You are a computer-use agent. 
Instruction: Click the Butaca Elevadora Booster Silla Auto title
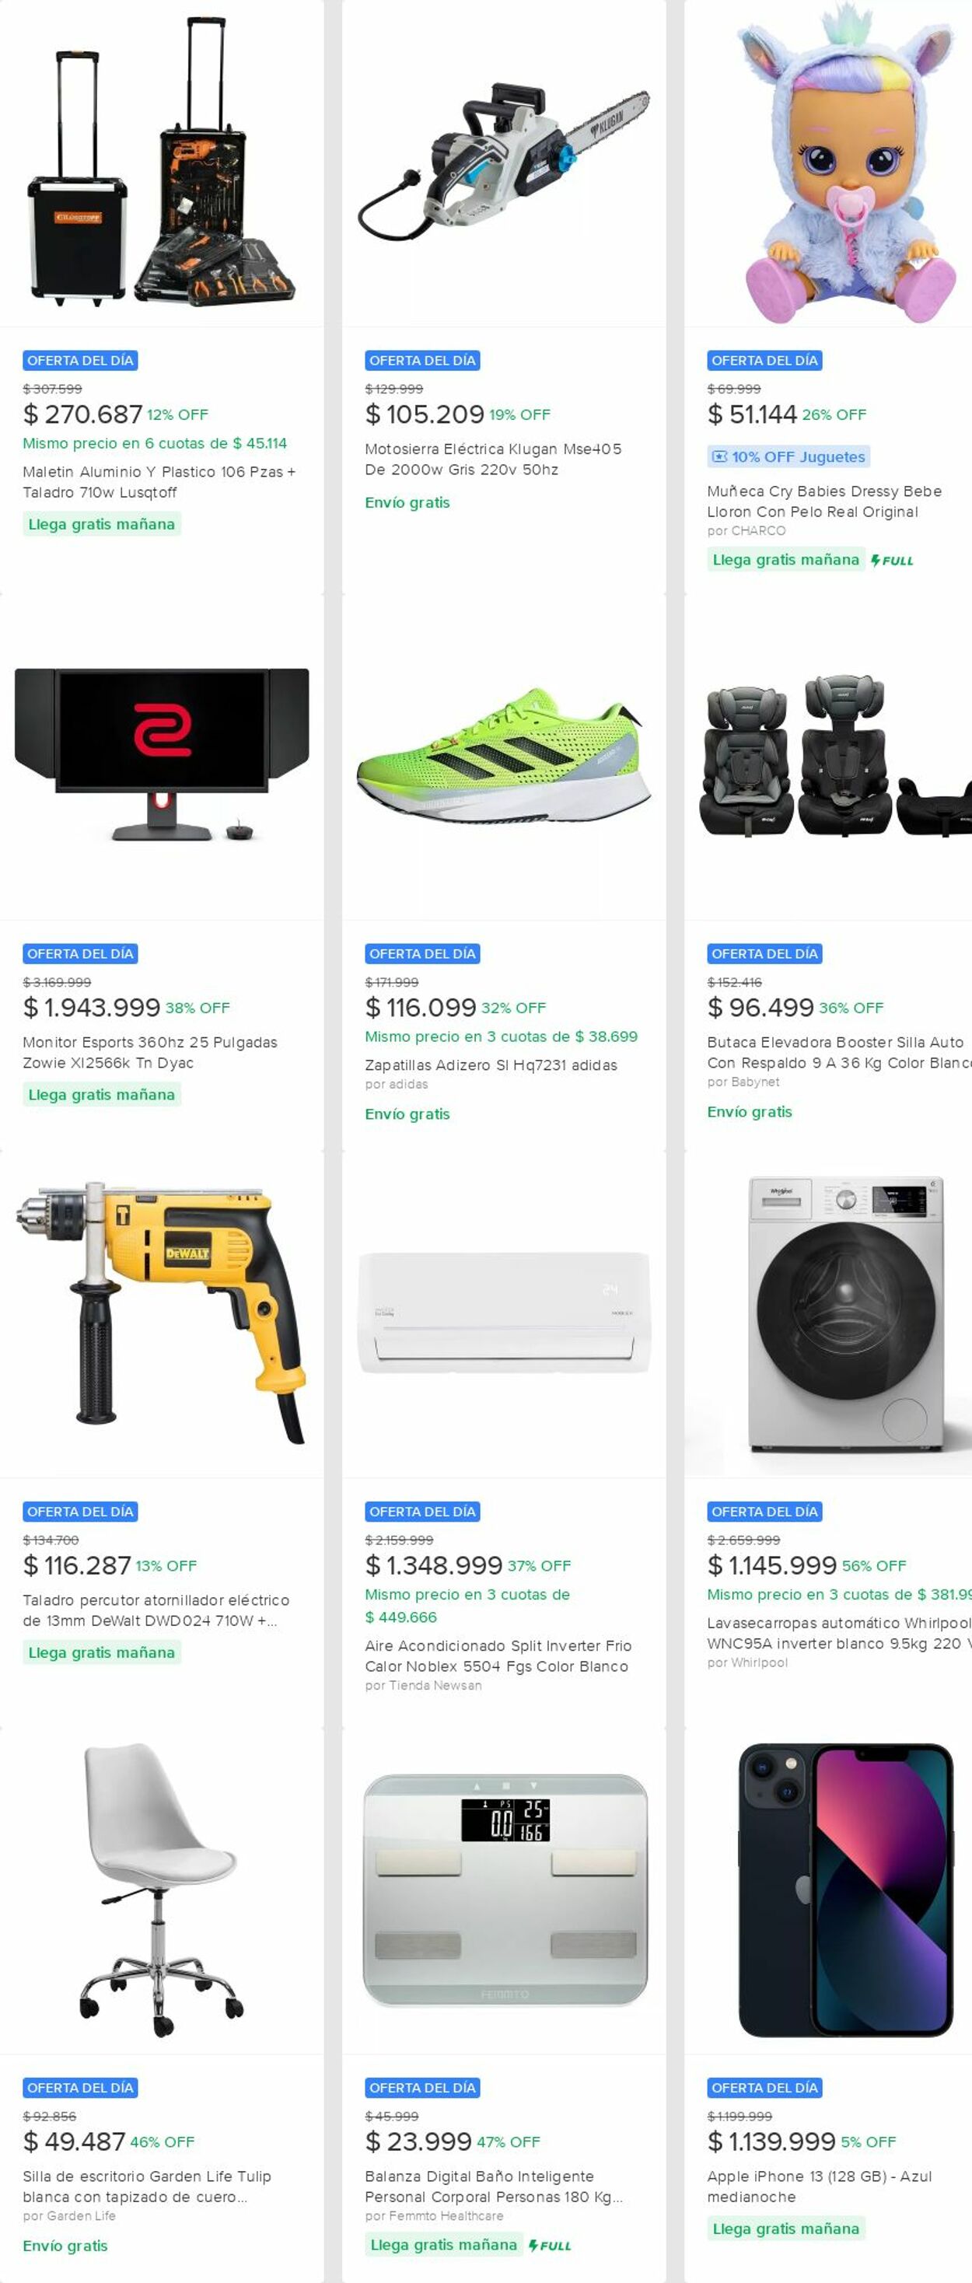coord(839,1052)
